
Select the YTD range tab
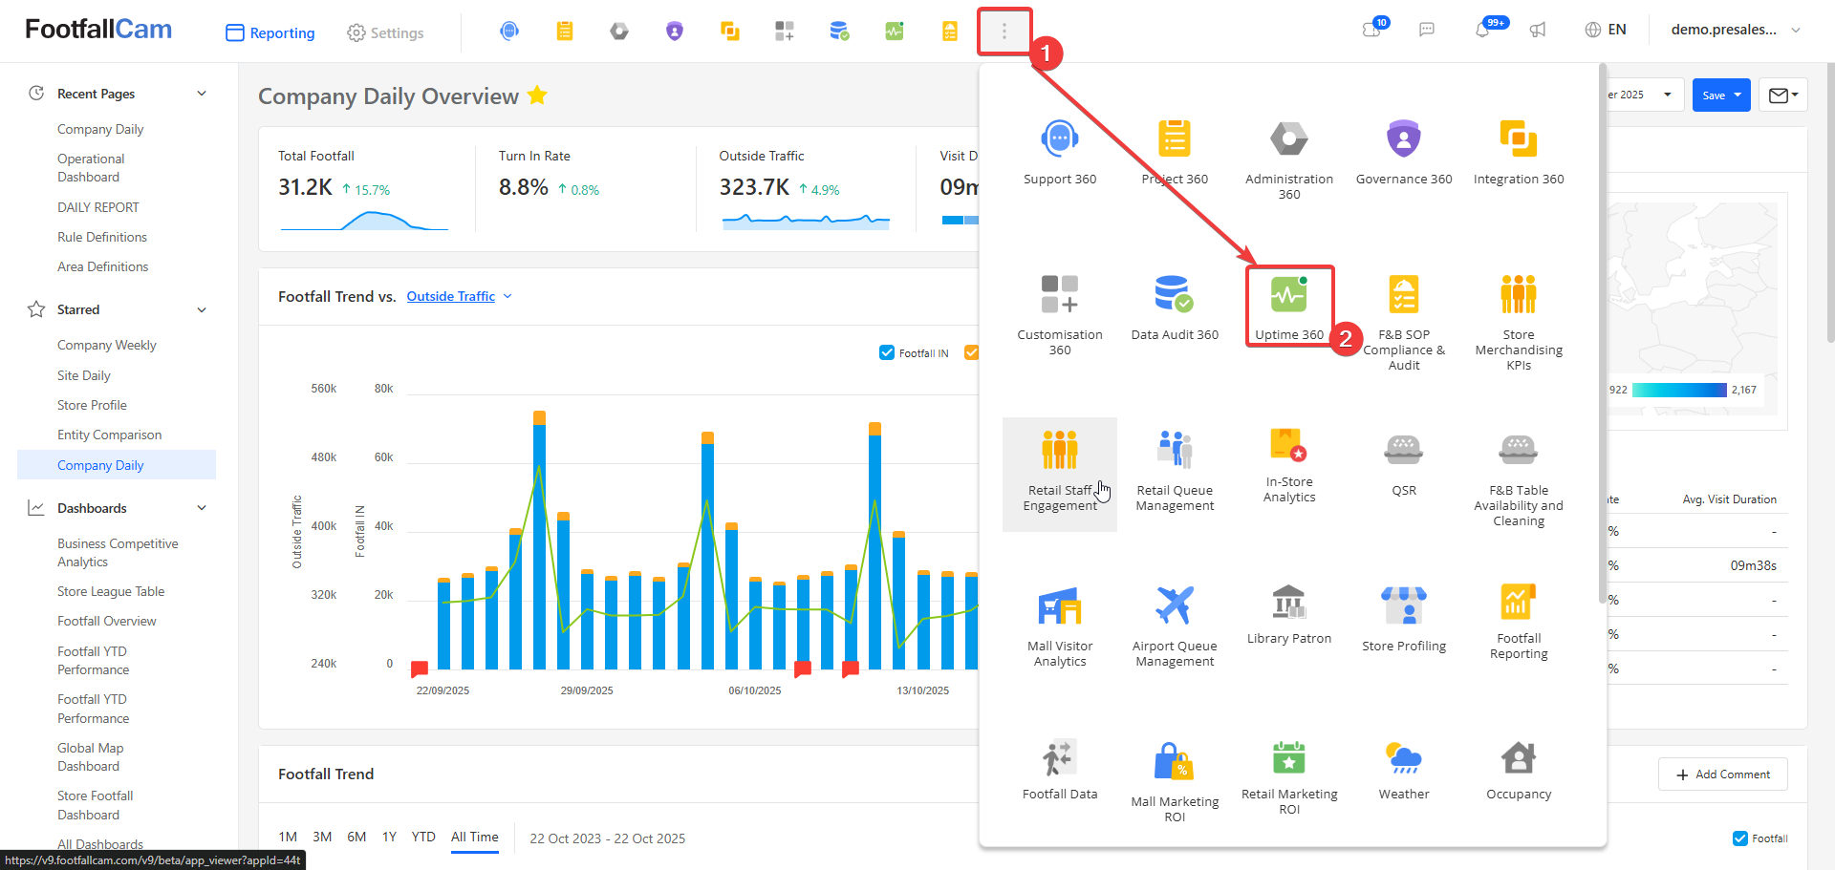point(423,838)
